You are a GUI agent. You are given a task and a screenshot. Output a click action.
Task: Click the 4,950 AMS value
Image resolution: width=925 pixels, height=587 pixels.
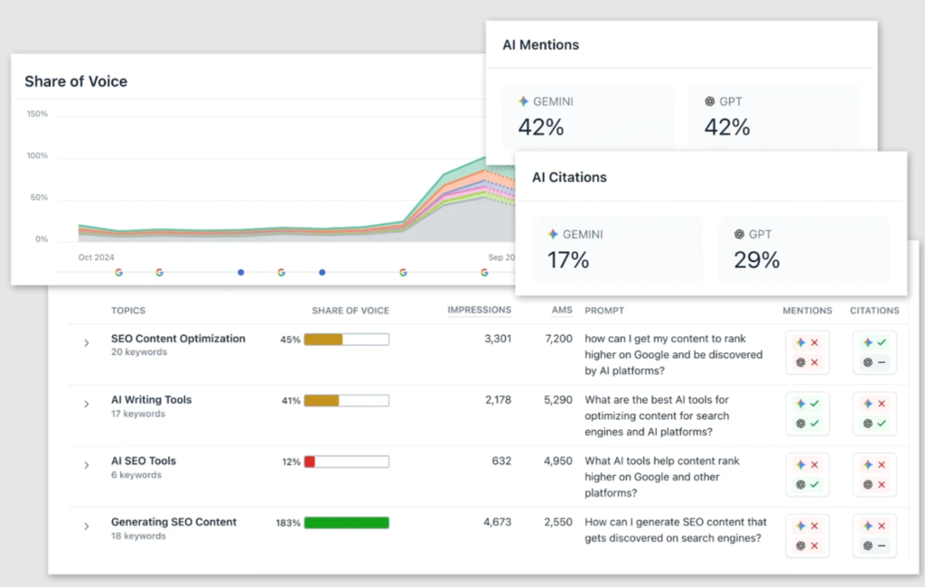(558, 461)
